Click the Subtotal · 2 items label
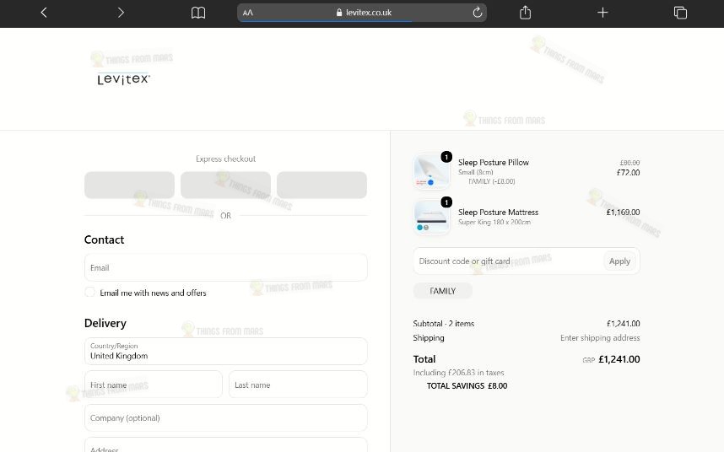The width and height of the screenshot is (724, 452). coord(444,323)
